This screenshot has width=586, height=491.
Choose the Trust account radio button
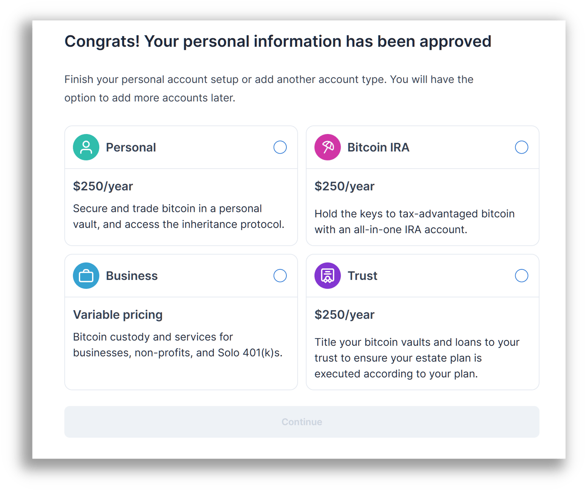[x=521, y=276]
